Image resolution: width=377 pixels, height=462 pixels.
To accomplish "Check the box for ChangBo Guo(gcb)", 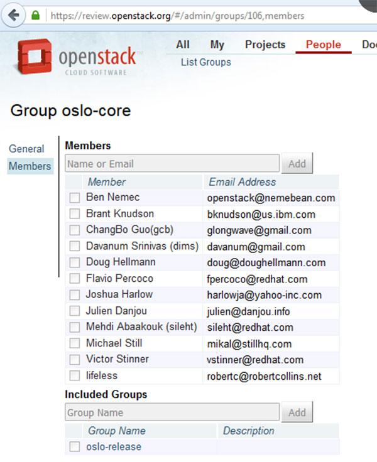I will (x=75, y=230).
